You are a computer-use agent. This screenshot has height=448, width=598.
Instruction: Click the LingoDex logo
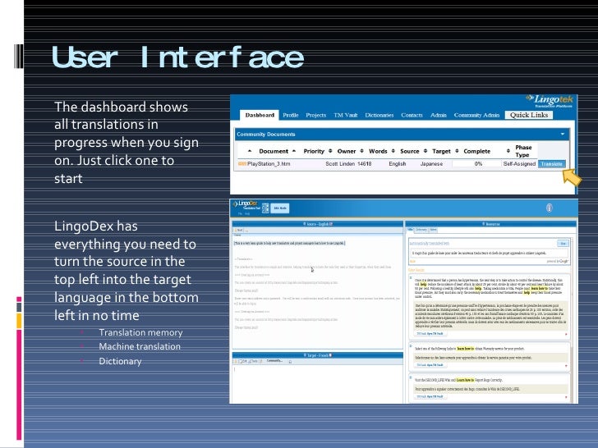click(x=246, y=206)
